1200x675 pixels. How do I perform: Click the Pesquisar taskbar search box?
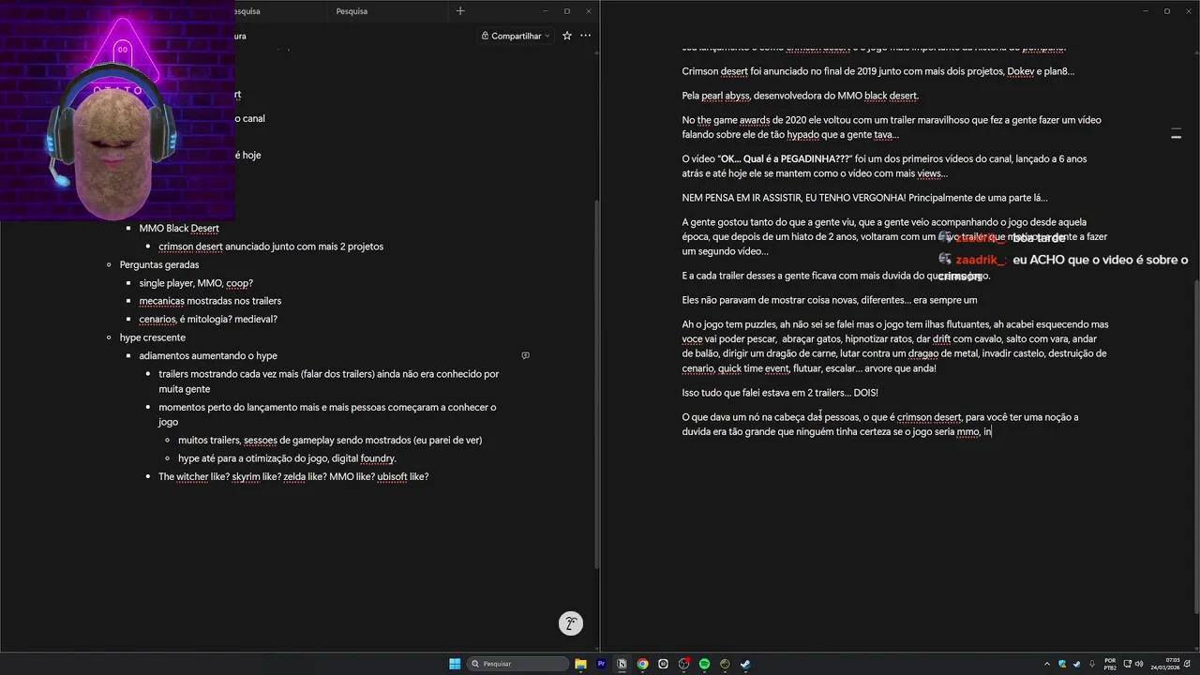pos(518,664)
